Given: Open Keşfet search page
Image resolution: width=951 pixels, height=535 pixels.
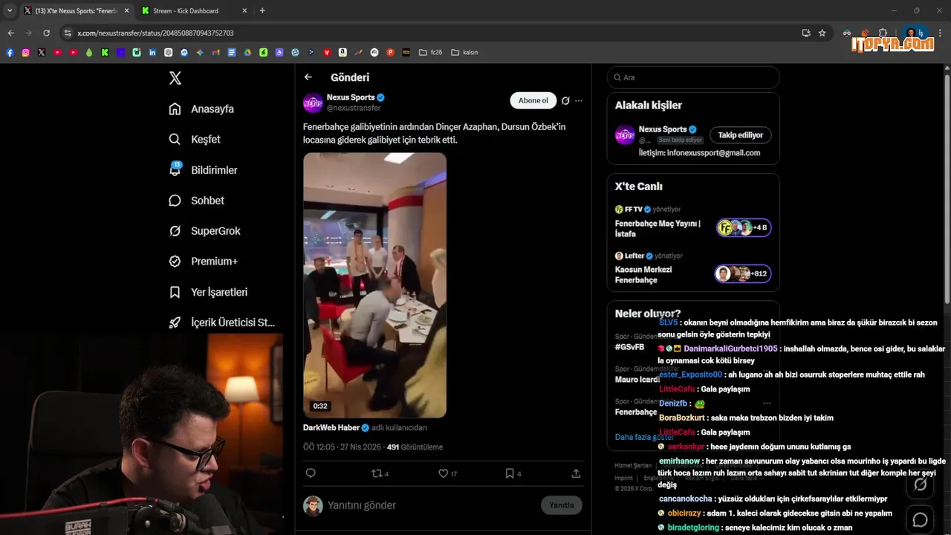Looking at the screenshot, I should pos(195,140).
